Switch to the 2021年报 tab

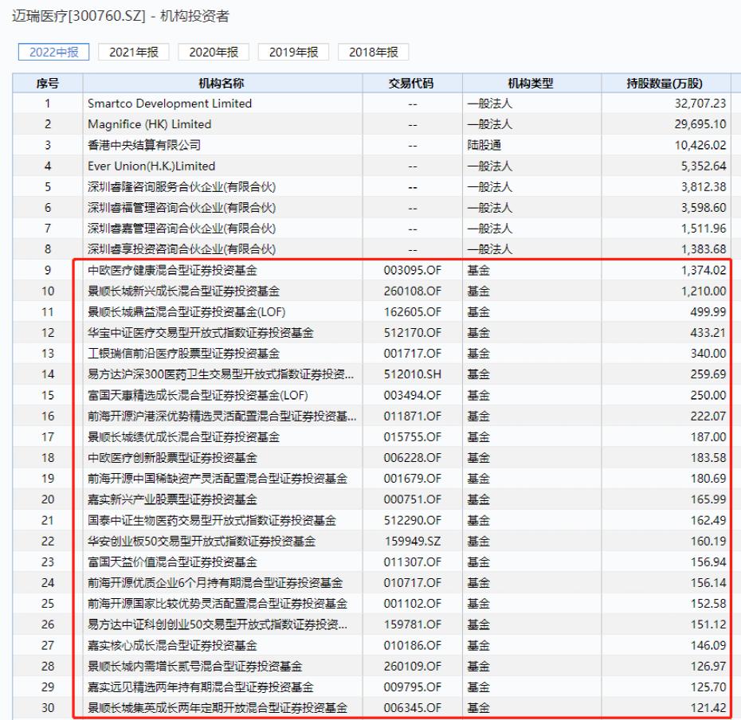tap(133, 52)
